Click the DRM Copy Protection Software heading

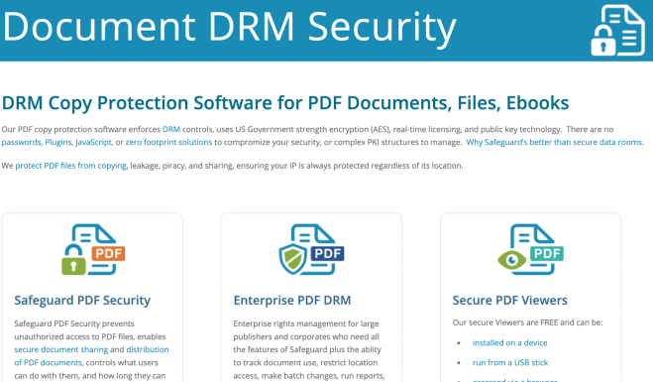click(x=285, y=103)
